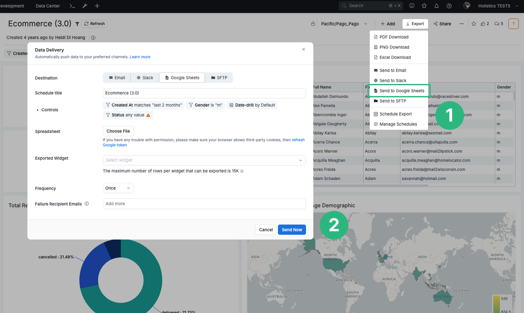
Task: Click the Failure Recipient Emails input field
Action: coord(204,204)
